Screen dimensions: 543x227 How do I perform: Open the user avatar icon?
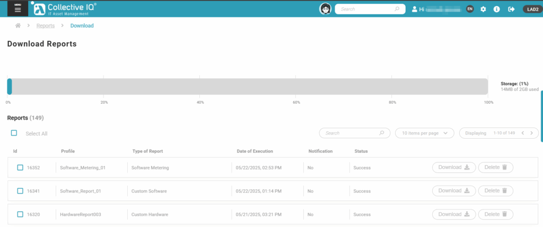click(325, 9)
